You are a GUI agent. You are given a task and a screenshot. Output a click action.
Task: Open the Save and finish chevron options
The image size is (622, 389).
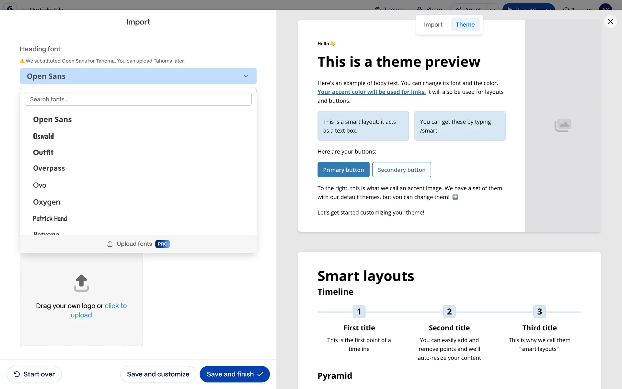pos(260,374)
